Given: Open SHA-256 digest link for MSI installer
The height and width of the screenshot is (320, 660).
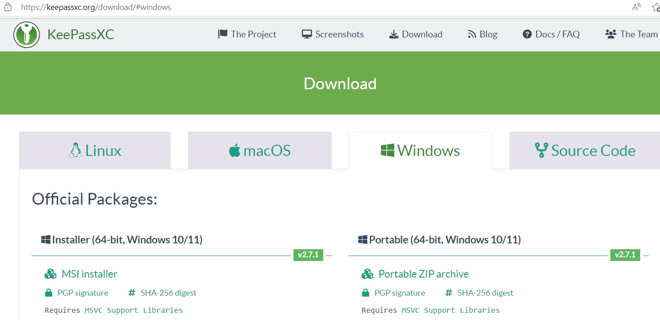Looking at the screenshot, I should 169,293.
